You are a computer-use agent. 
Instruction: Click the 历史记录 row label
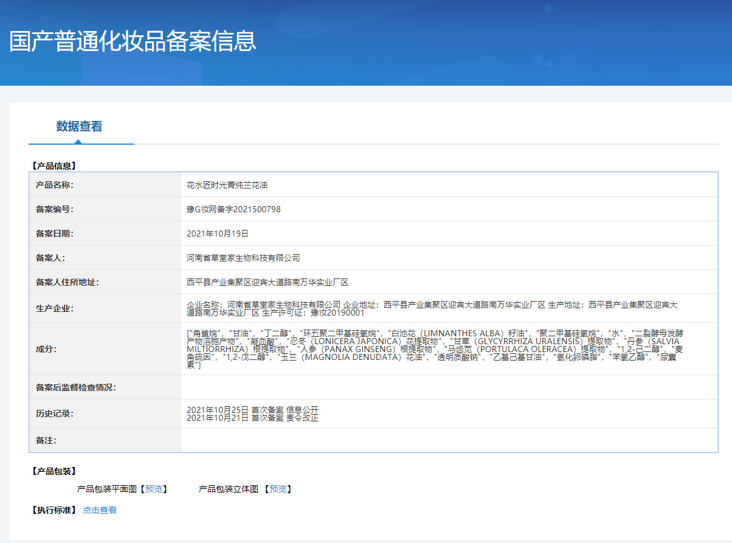pyautogui.click(x=55, y=413)
